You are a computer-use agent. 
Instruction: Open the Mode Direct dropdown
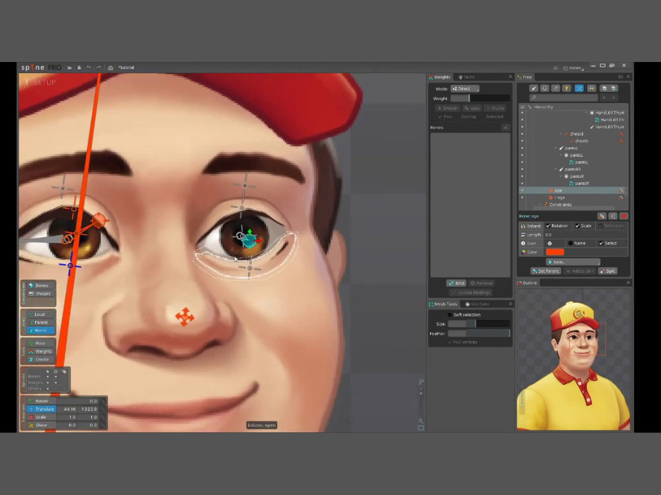click(x=465, y=88)
